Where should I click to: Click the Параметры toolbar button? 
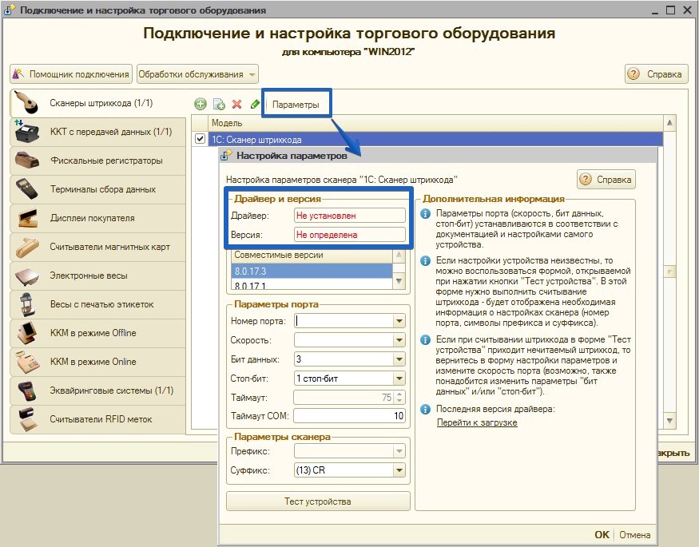(296, 105)
